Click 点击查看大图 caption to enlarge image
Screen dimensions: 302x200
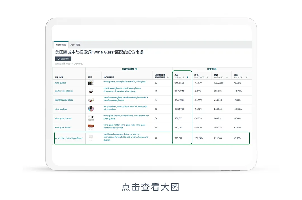[x=150, y=187]
